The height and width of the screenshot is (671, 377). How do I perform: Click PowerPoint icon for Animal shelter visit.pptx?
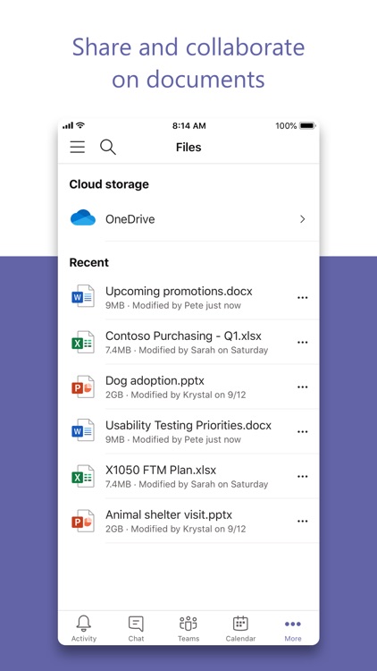[83, 521]
